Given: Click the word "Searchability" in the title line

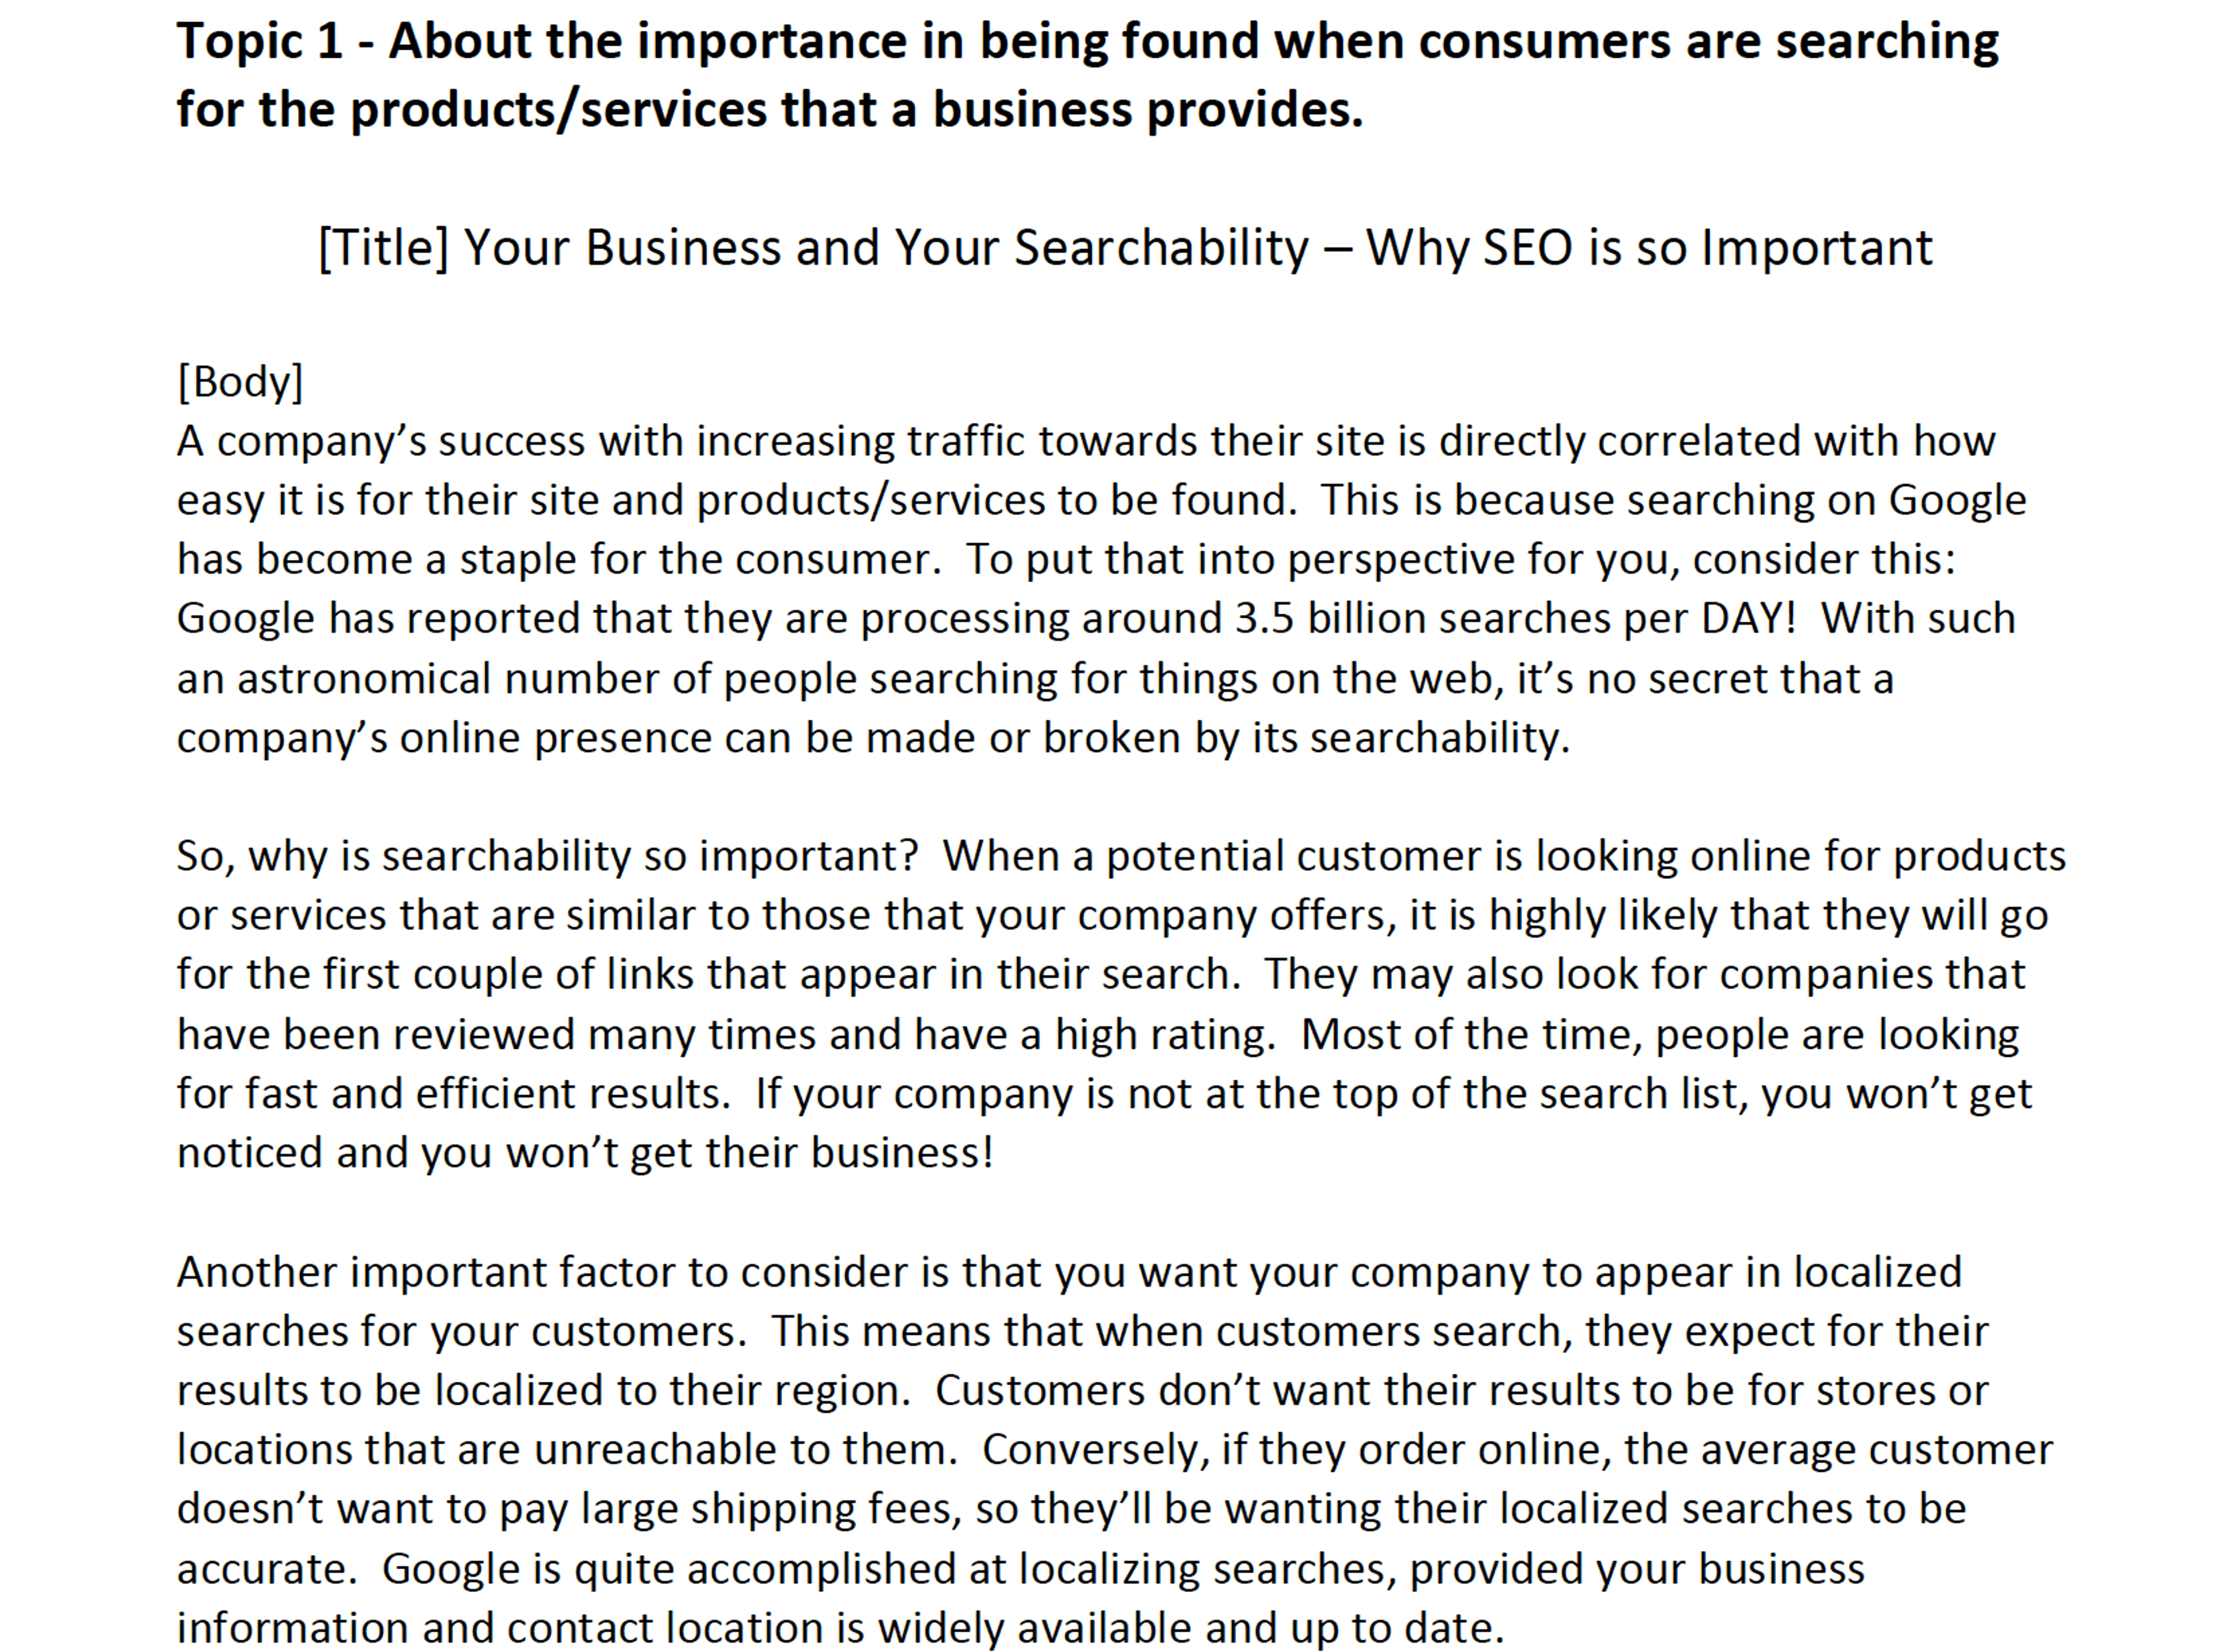Looking at the screenshot, I should point(1161,248).
